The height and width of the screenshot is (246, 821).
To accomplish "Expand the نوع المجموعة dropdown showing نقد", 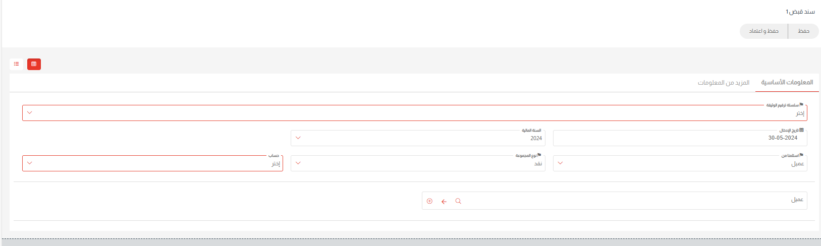I will pyautogui.click(x=298, y=163).
